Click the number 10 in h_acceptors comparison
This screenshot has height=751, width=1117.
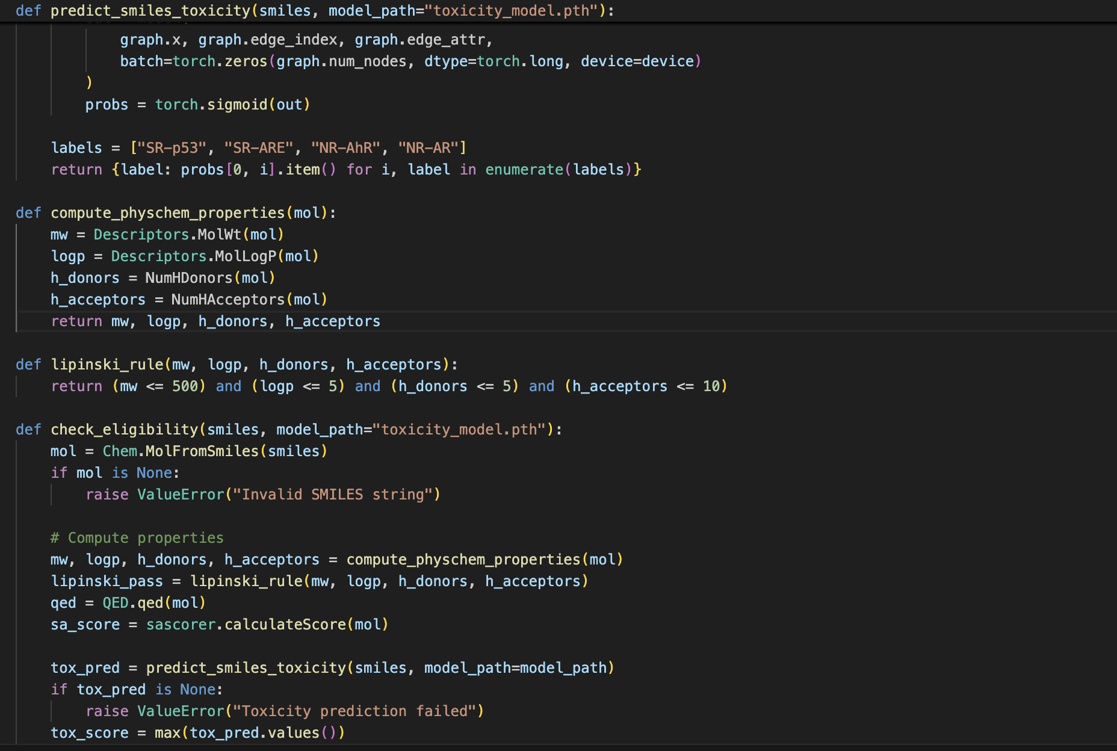(711, 386)
